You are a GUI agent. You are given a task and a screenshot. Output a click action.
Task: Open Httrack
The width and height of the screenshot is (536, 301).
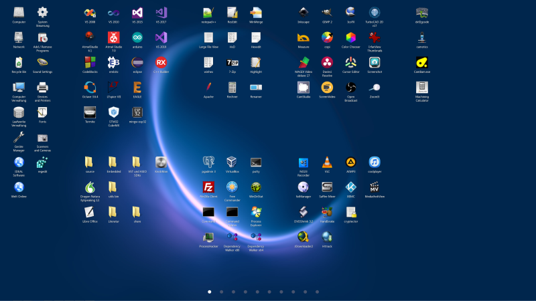[x=327, y=237]
